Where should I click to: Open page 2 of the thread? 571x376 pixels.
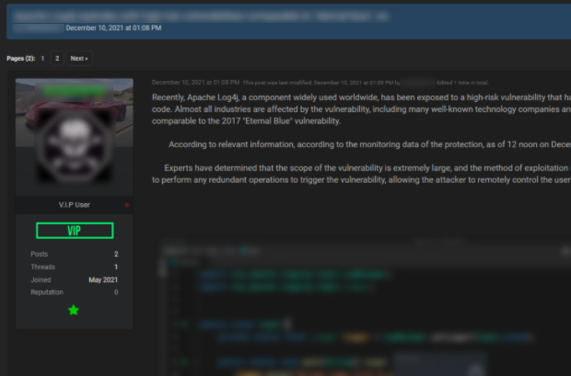[57, 59]
